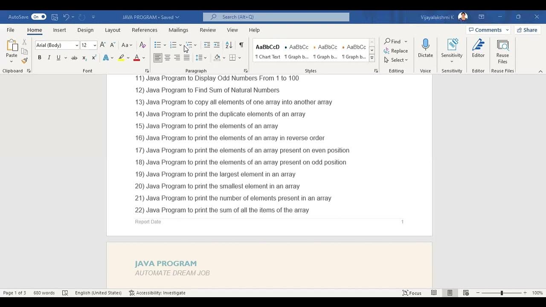546x307 pixels.
Task: Open Paragraph settings dialog launcher
Action: (x=246, y=71)
